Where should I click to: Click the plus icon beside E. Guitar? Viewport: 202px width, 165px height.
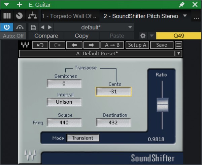(x=20, y=5)
